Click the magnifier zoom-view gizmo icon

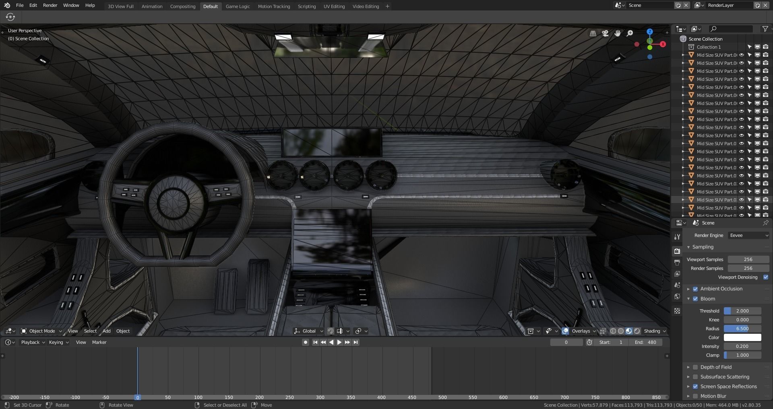[630, 33]
